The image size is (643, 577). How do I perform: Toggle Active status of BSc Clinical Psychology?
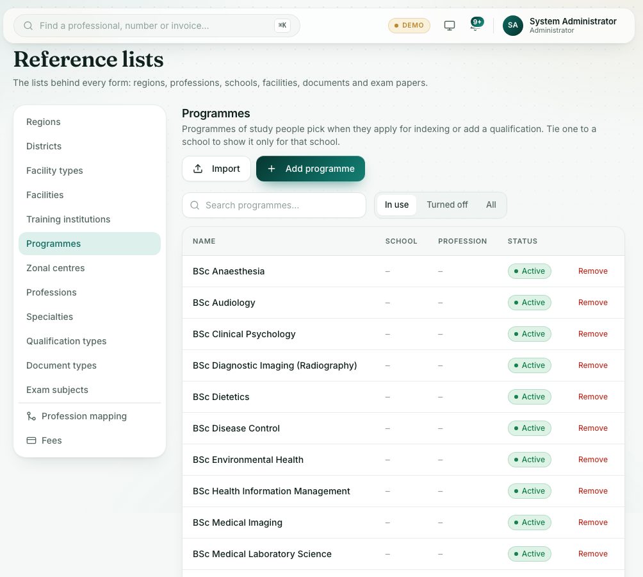[x=530, y=334]
